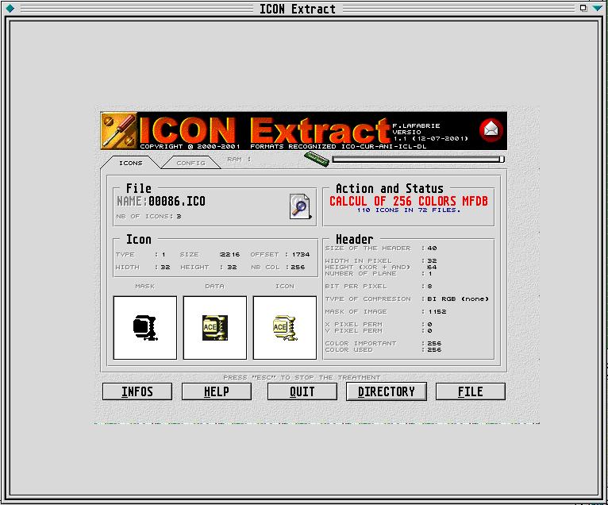Choose the DIRECTORY button
Screen dimensions: 608x505
point(387,391)
